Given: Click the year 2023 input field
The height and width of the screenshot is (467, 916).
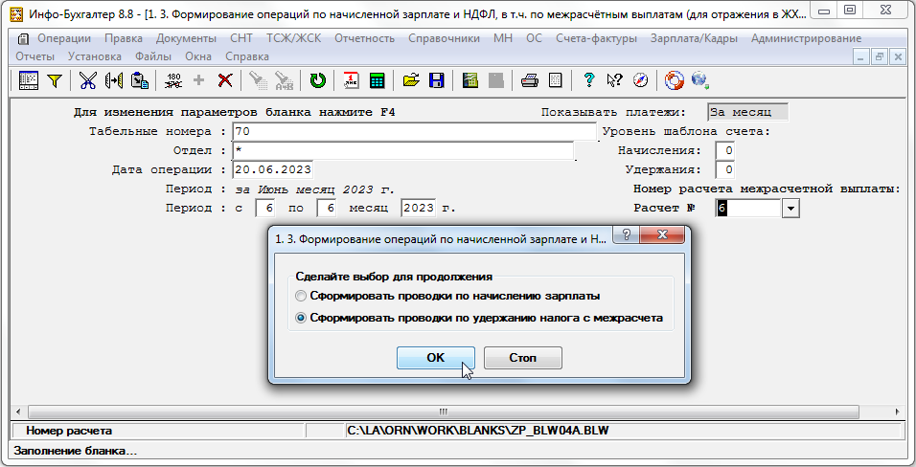Looking at the screenshot, I should pos(418,208).
